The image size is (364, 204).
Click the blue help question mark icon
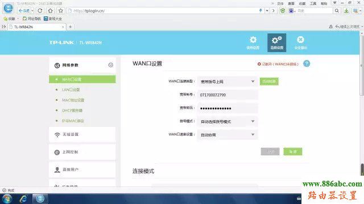pyautogui.click(x=307, y=63)
